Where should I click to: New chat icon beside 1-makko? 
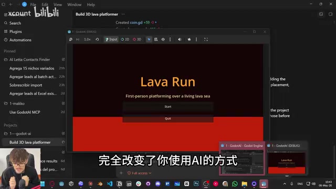point(63,103)
